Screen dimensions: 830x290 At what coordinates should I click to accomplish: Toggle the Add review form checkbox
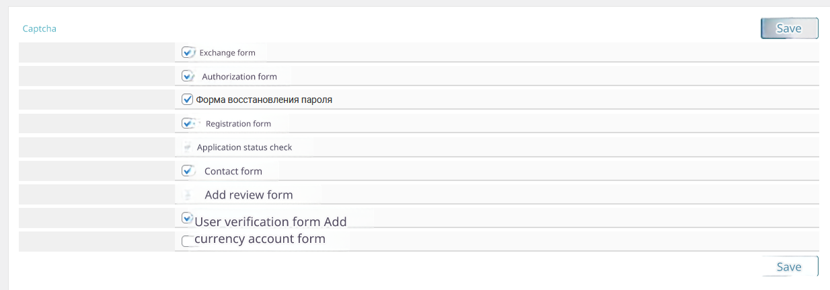pos(188,195)
